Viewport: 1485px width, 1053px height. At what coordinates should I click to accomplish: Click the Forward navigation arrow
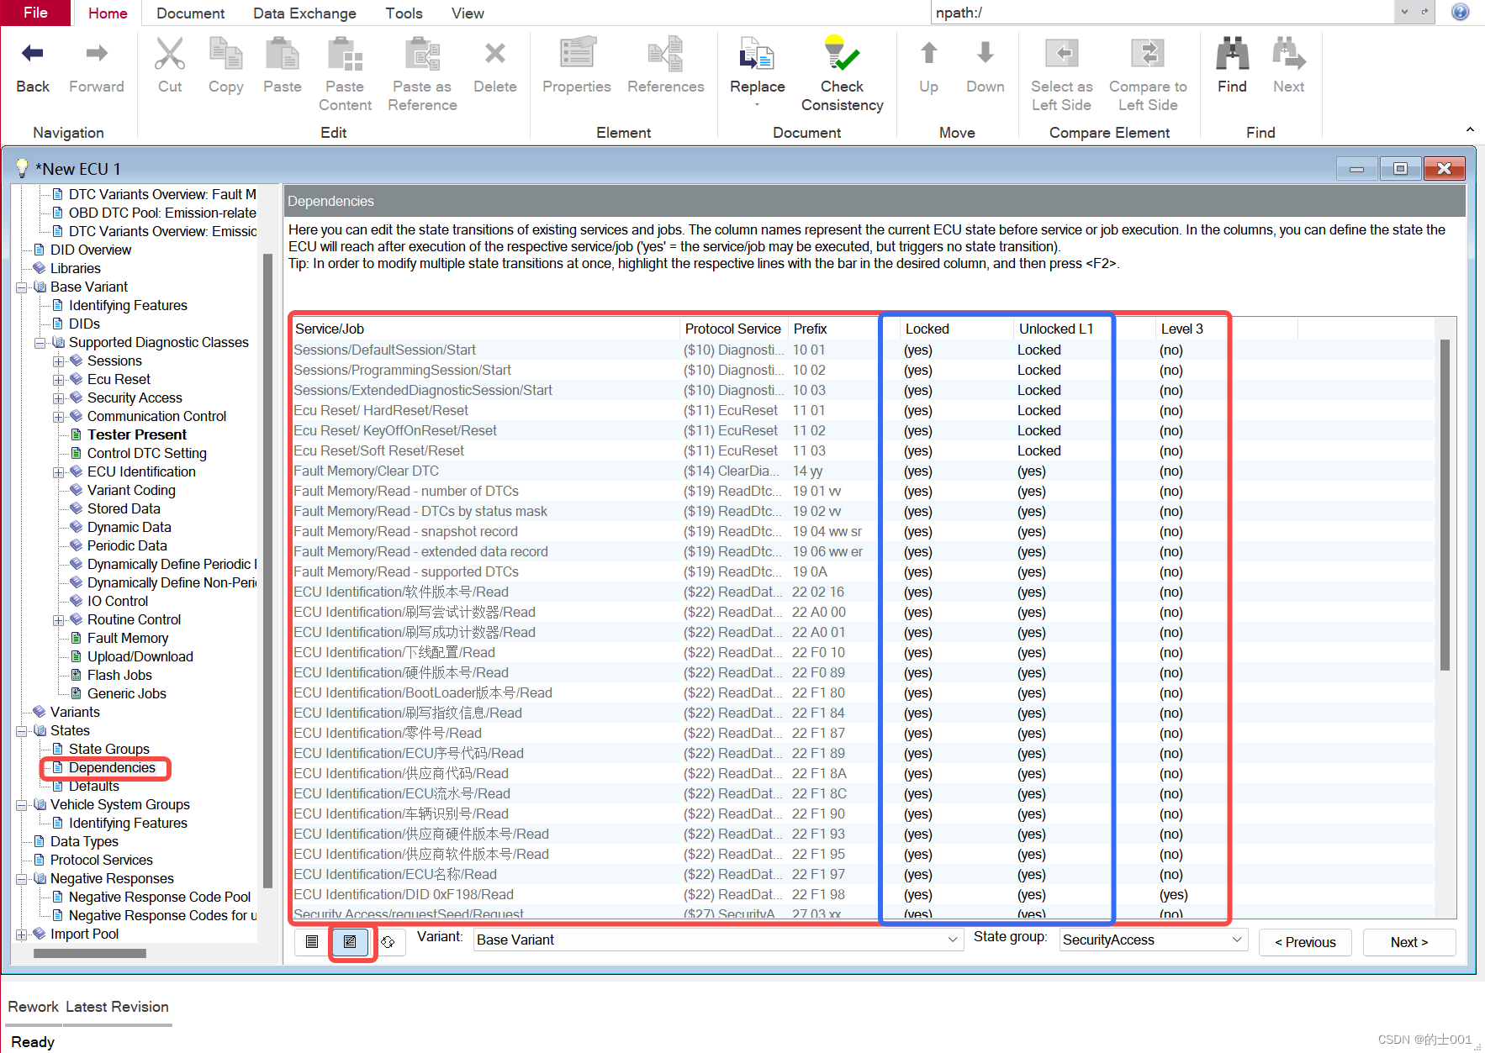tap(97, 54)
